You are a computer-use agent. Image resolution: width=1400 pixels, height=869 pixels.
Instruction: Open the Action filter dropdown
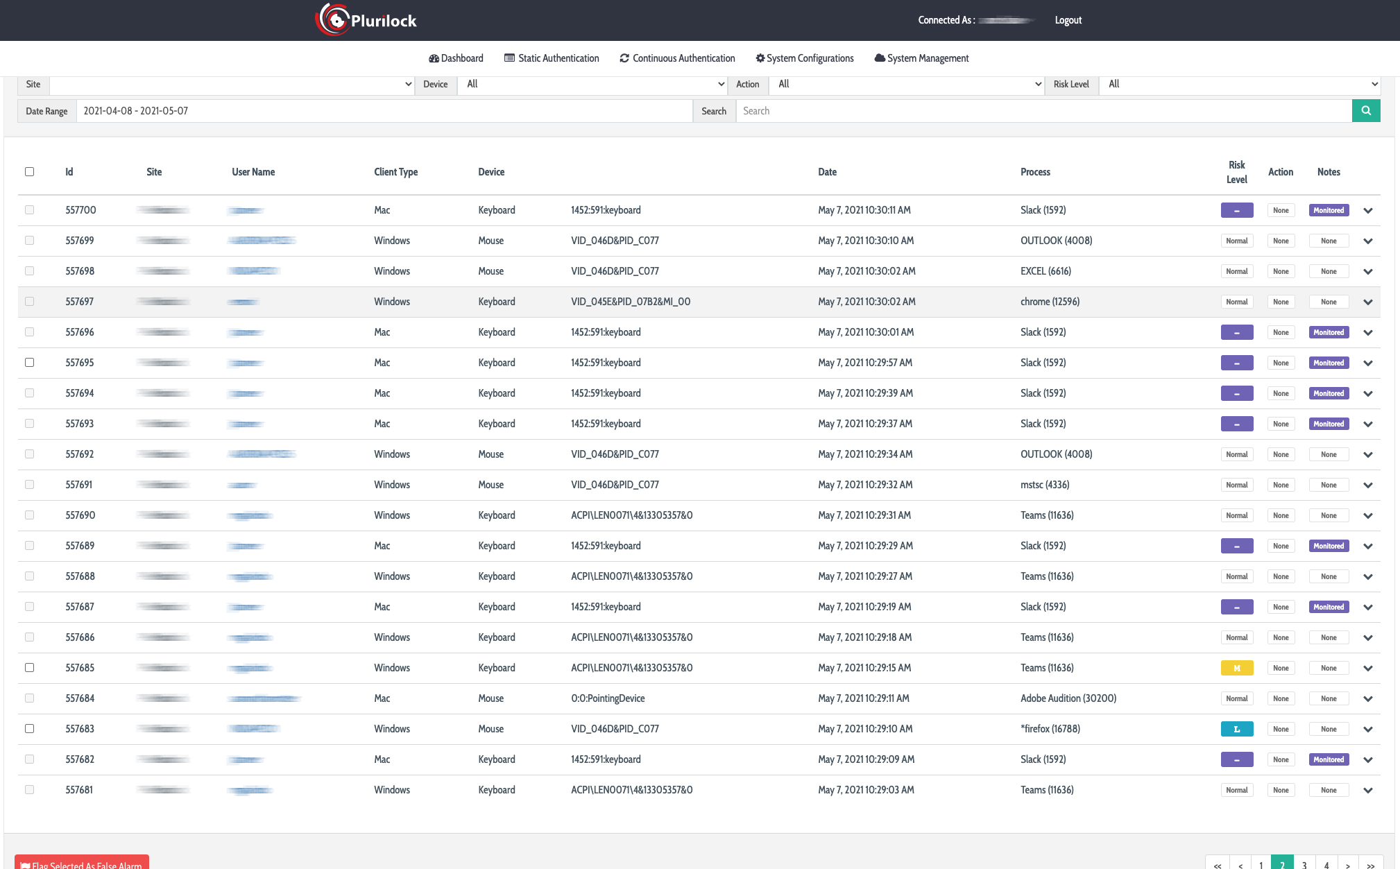tap(906, 85)
